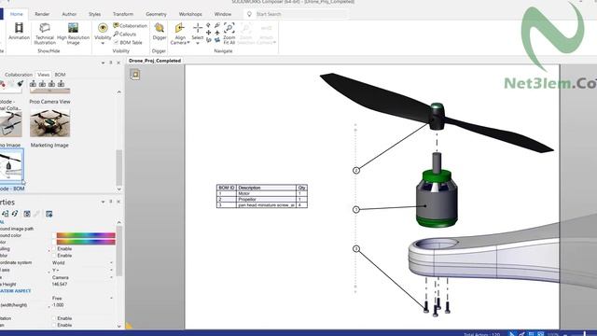
Task: Select callout balloon 1 for the motor
Action: (x=356, y=209)
